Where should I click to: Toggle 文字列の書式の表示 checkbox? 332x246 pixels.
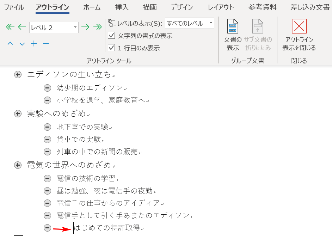111,35
